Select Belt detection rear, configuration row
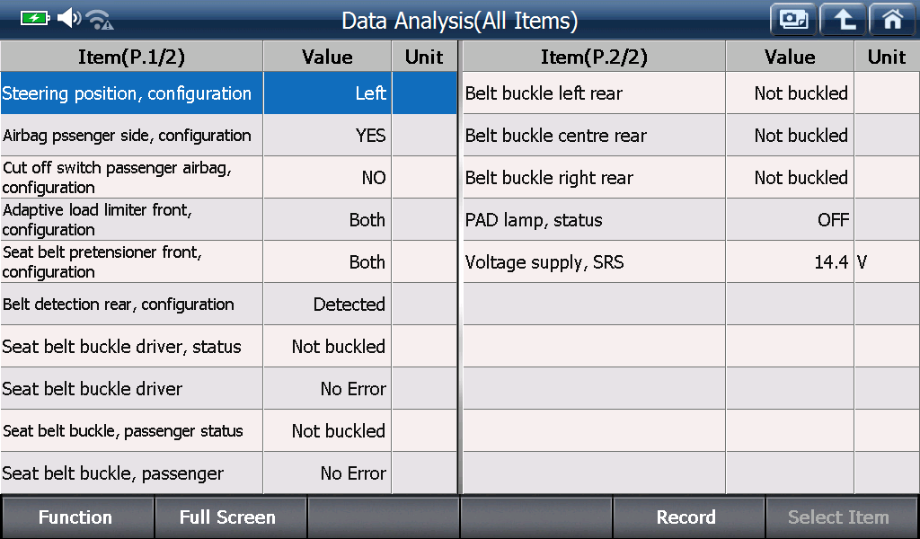This screenshot has height=539, width=920. coord(229,304)
